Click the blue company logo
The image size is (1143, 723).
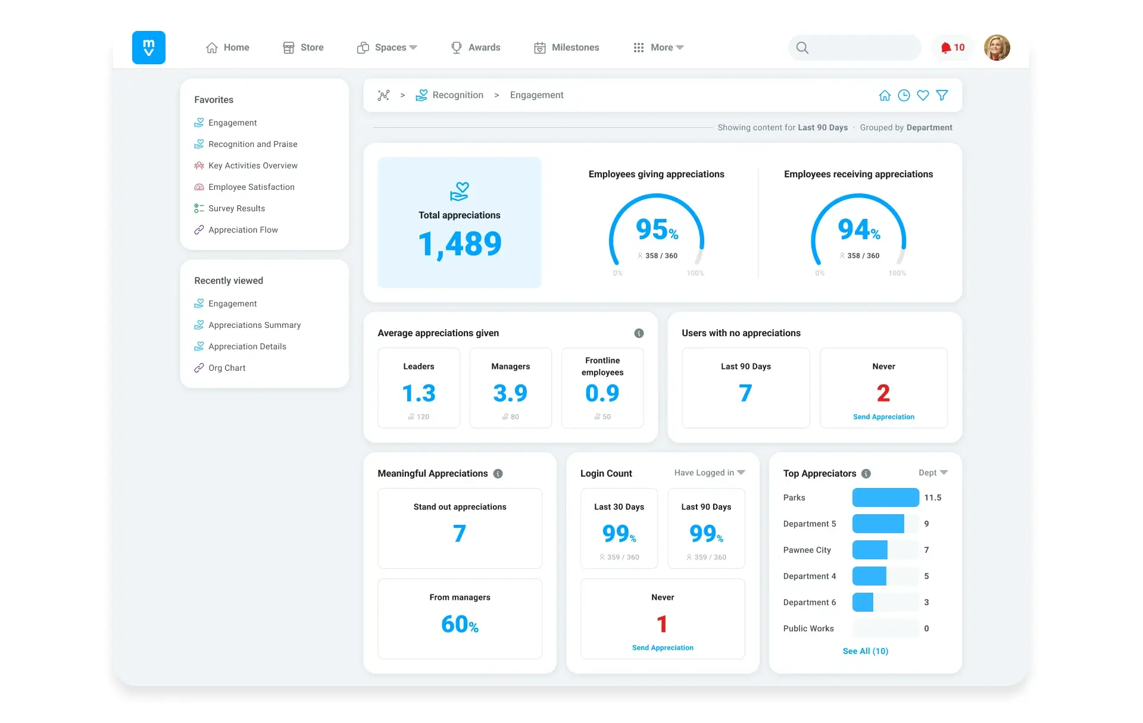pyautogui.click(x=149, y=48)
